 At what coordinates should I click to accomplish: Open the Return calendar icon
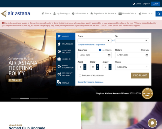147,55
